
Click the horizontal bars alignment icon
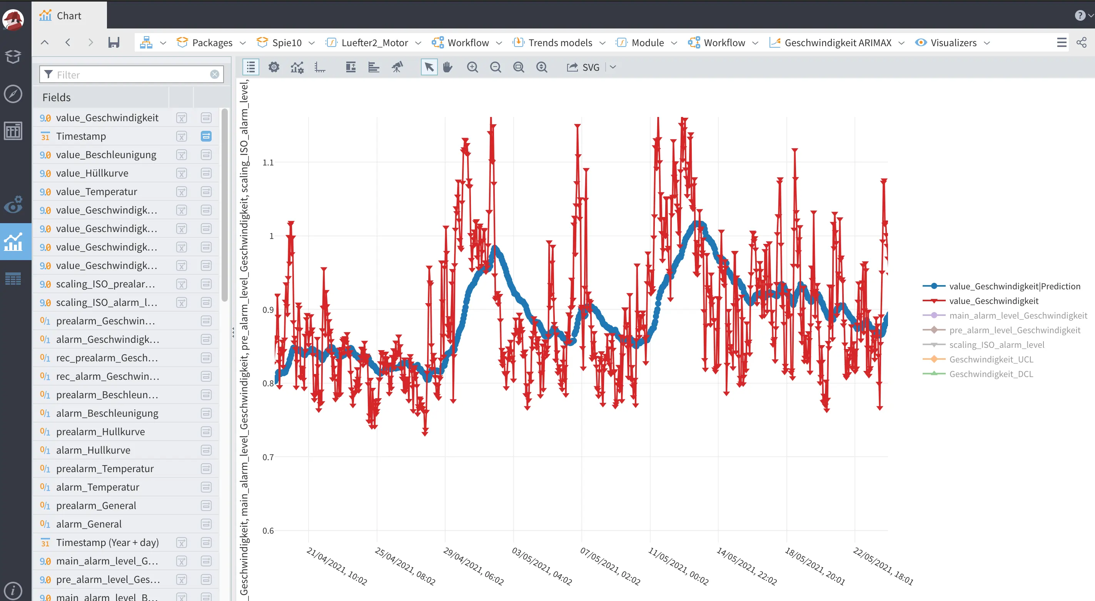coord(374,67)
